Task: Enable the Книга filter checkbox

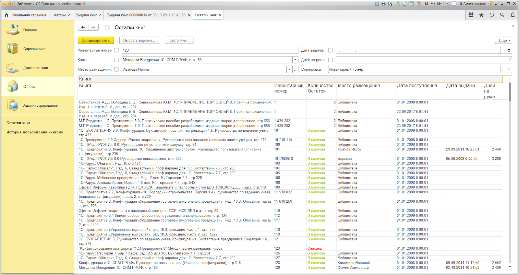Action: 116,60
